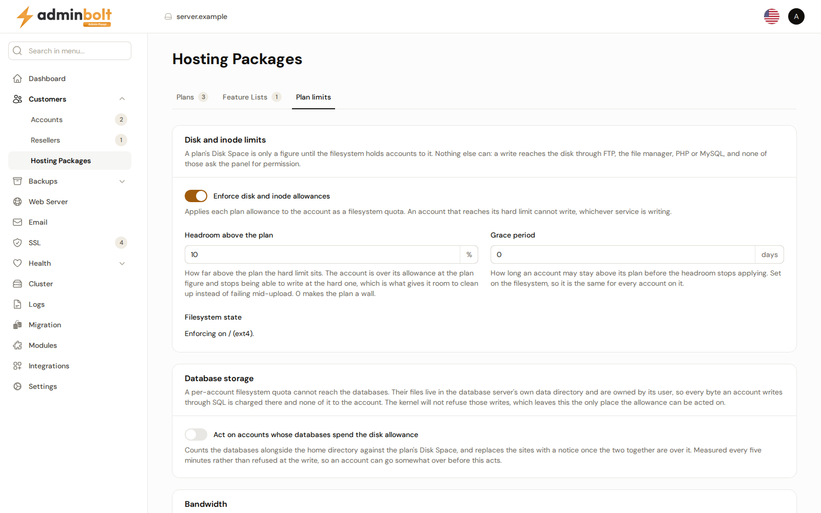Click the search magnifier icon
821x513 pixels.
pos(17,51)
